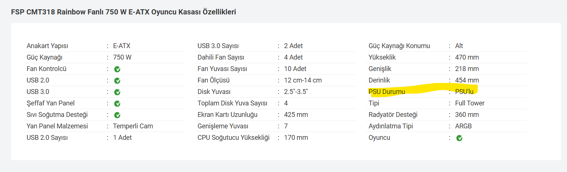Click the PSU'lu value text
567x172 pixels.
point(464,92)
